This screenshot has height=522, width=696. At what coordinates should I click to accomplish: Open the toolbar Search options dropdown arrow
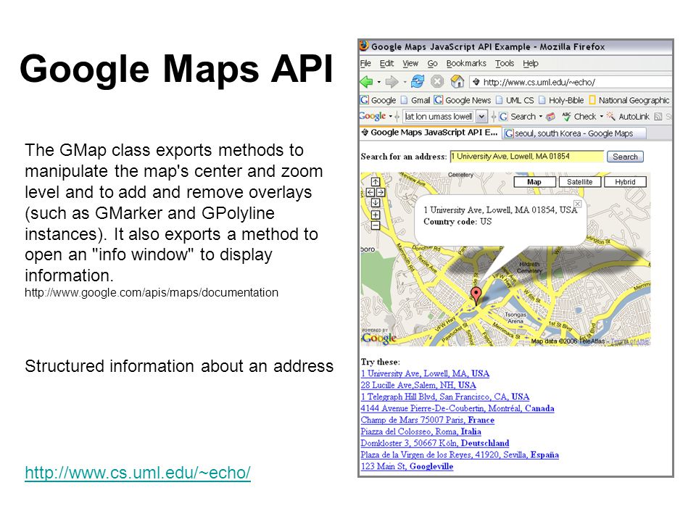point(541,117)
